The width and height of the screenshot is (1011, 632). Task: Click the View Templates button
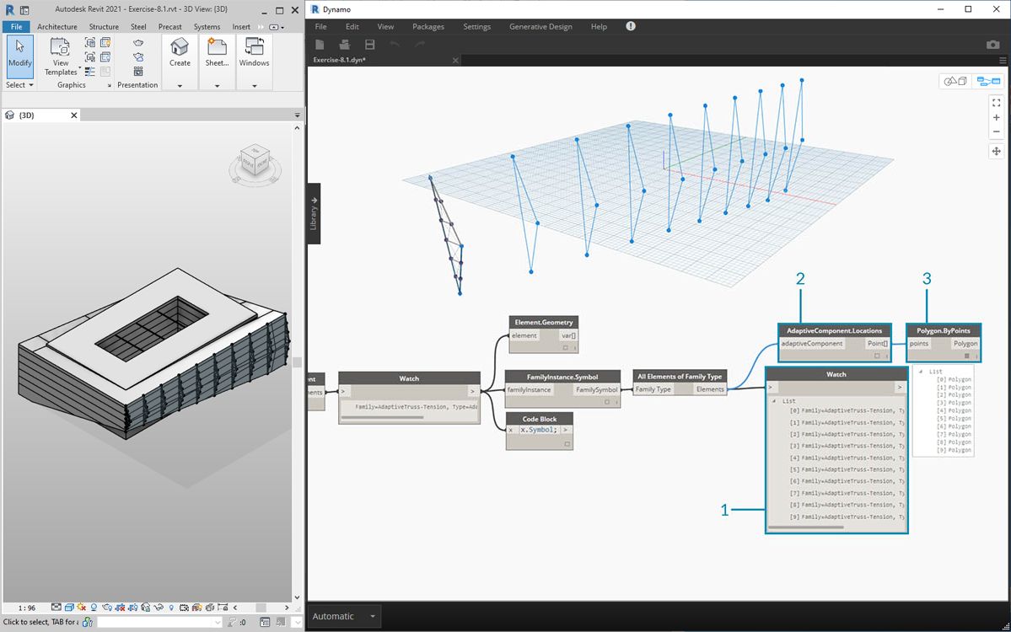pos(61,56)
